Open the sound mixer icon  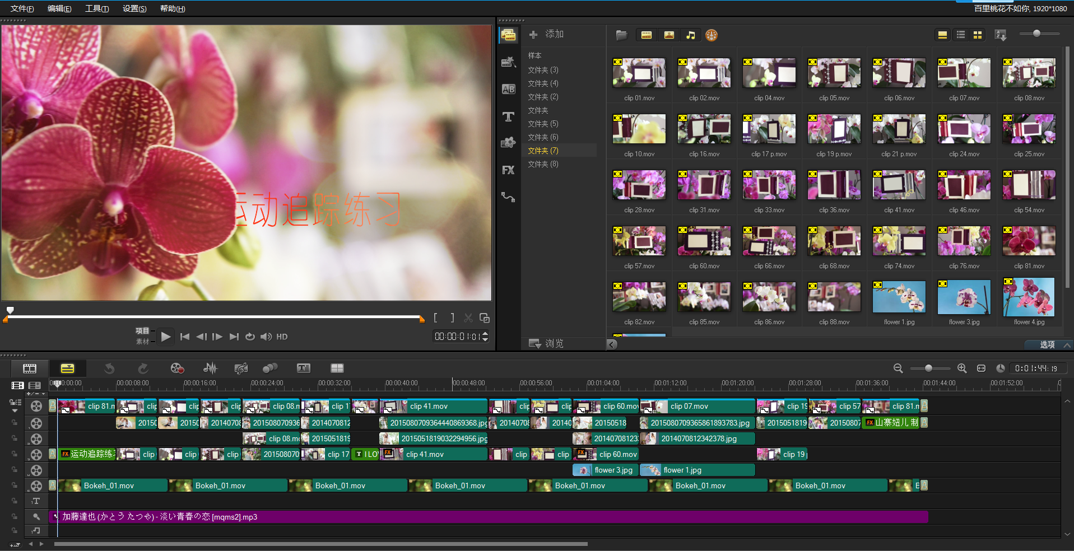(x=210, y=368)
